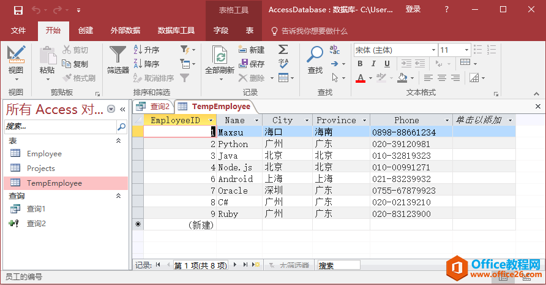Click the Save icon in title bar
Viewport: 546px width, 285px height.
[18, 10]
